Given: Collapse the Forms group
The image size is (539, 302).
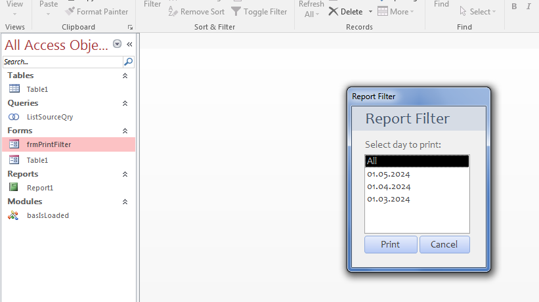Looking at the screenshot, I should (x=125, y=131).
